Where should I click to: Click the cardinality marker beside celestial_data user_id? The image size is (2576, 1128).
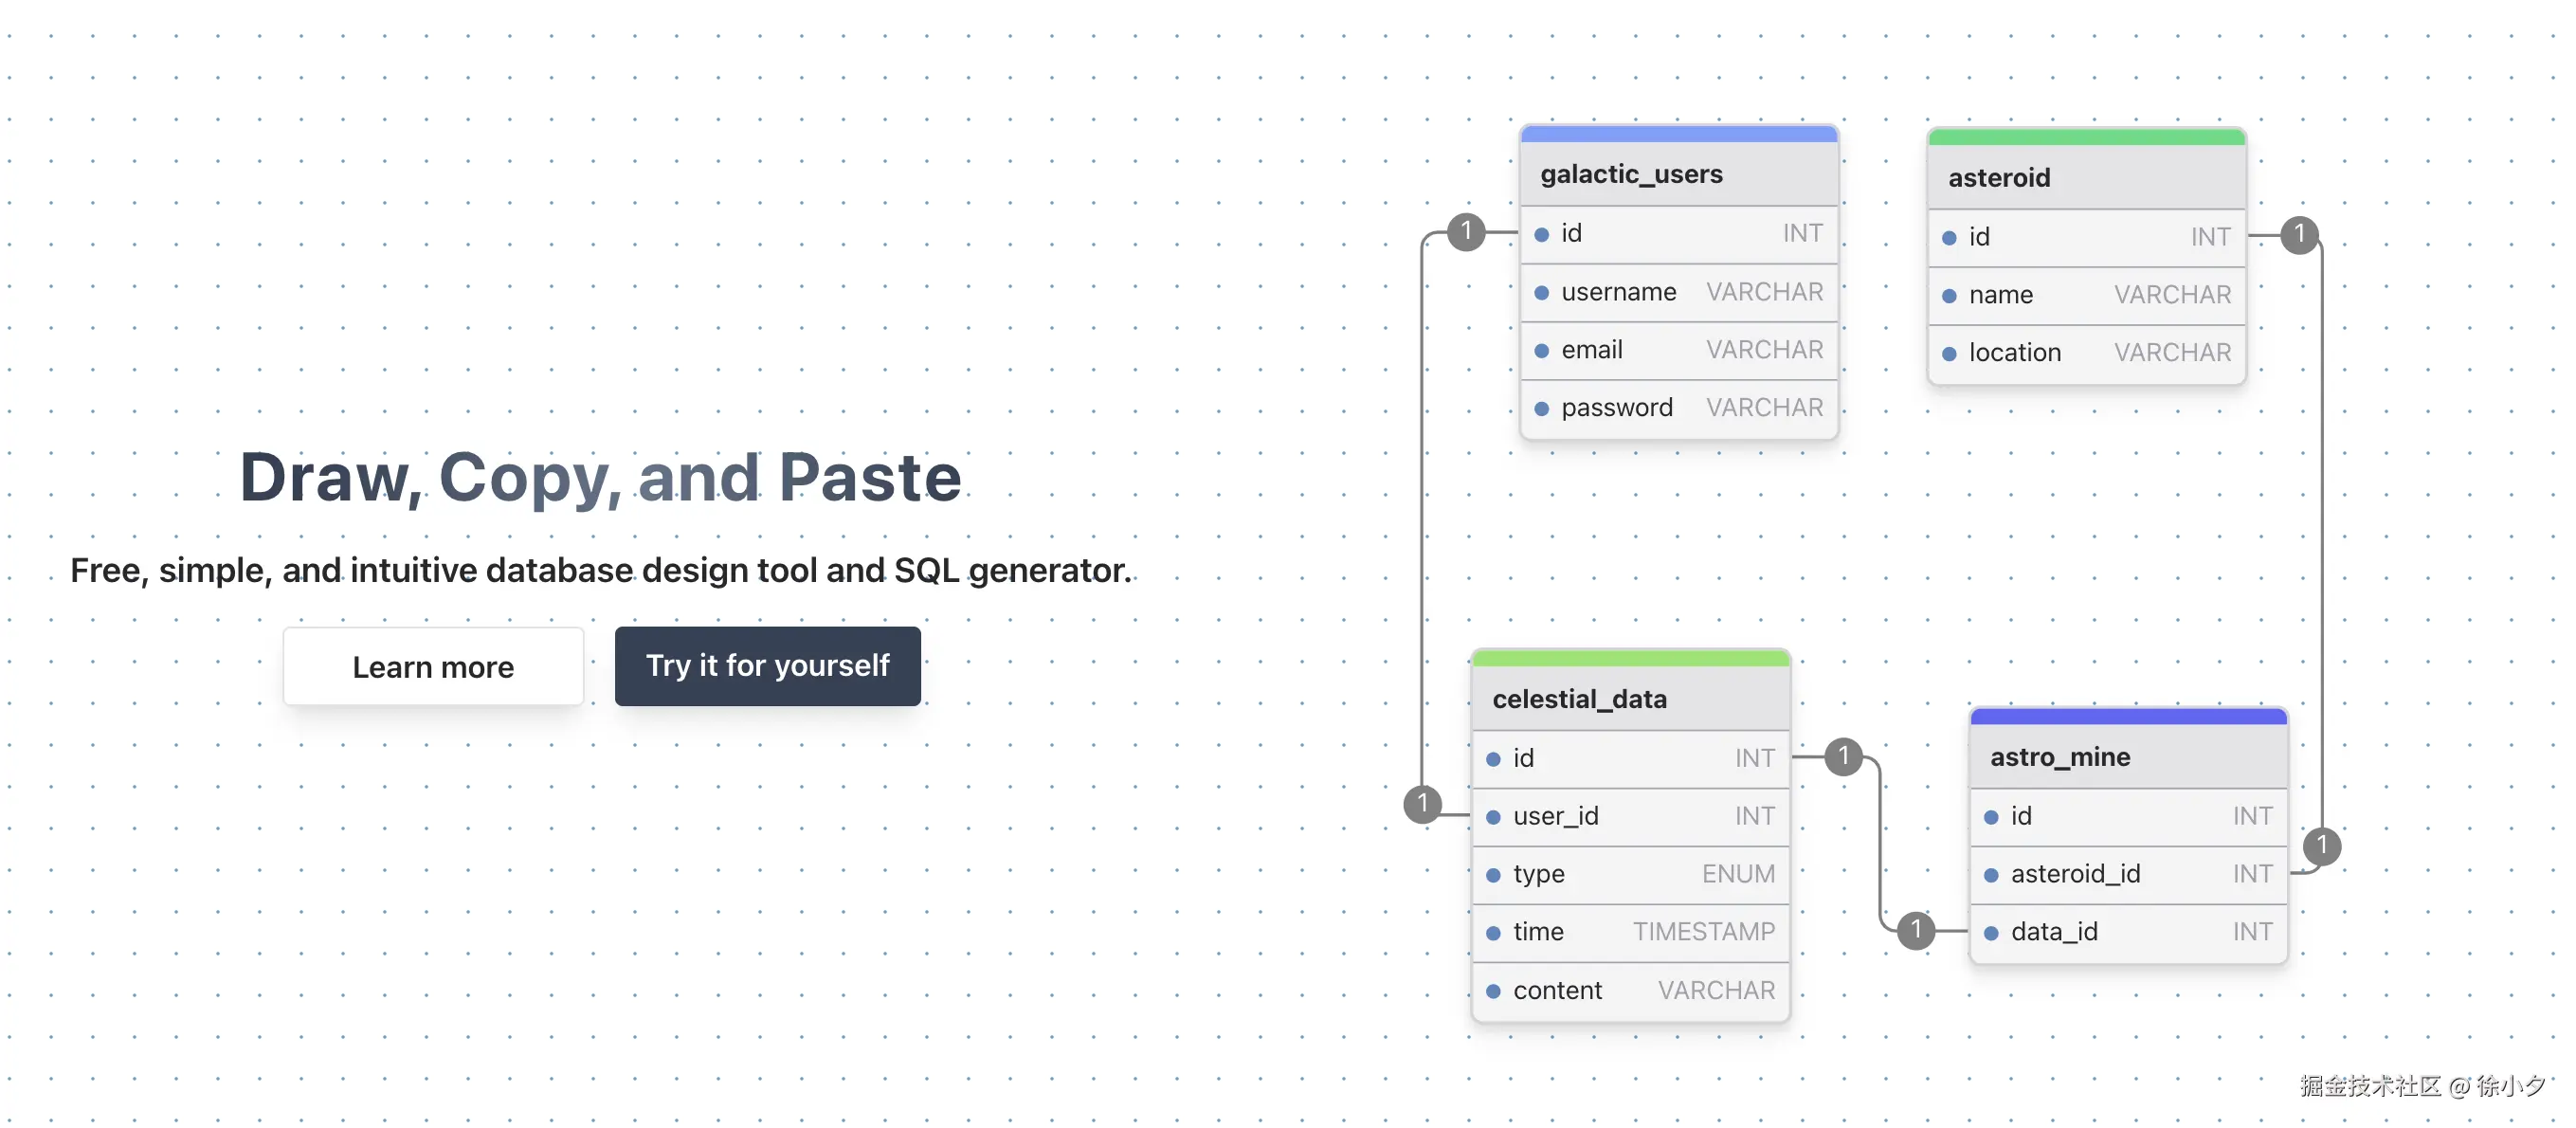click(x=1422, y=804)
